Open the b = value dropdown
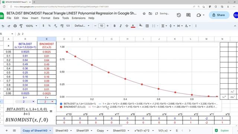This screenshot has height=134, width=238. point(25,102)
